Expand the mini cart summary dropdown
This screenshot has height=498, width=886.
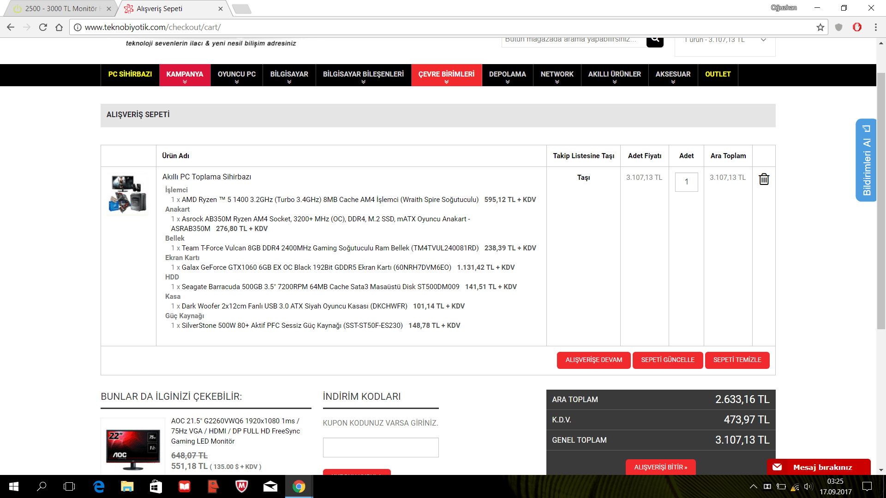[x=763, y=40]
